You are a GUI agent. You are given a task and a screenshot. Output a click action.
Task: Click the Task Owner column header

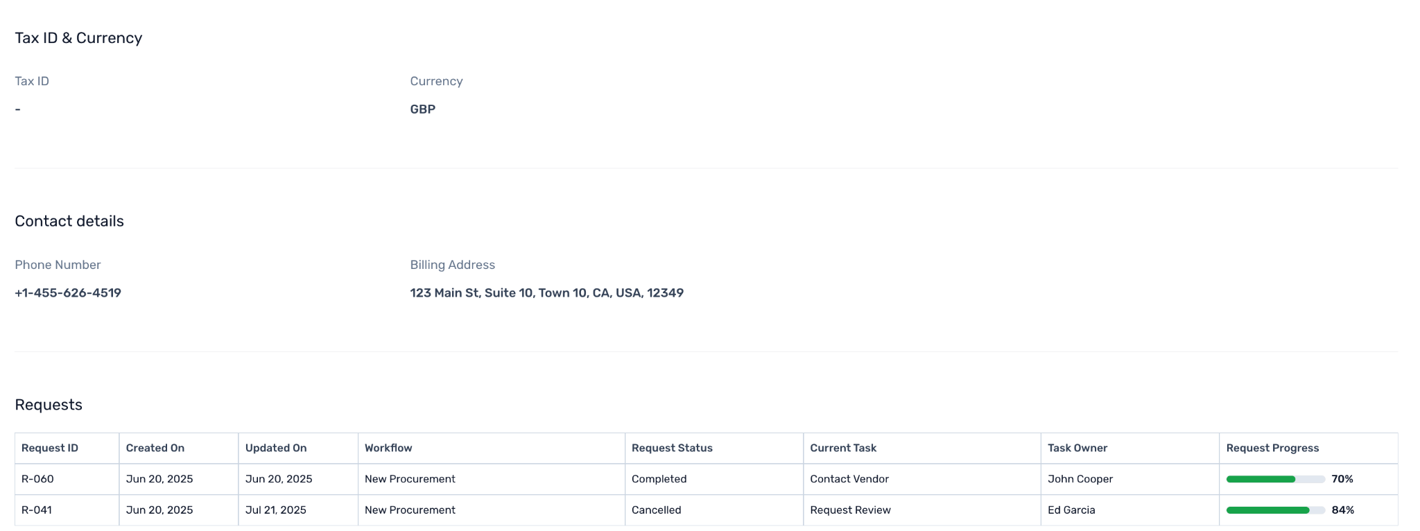coord(1130,448)
